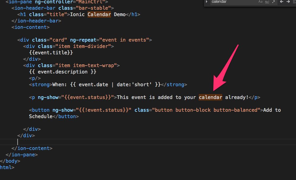Click 'event in events' ng-repeat value
Image resolution: width=296 pixels, height=180 pixels.
126,40
